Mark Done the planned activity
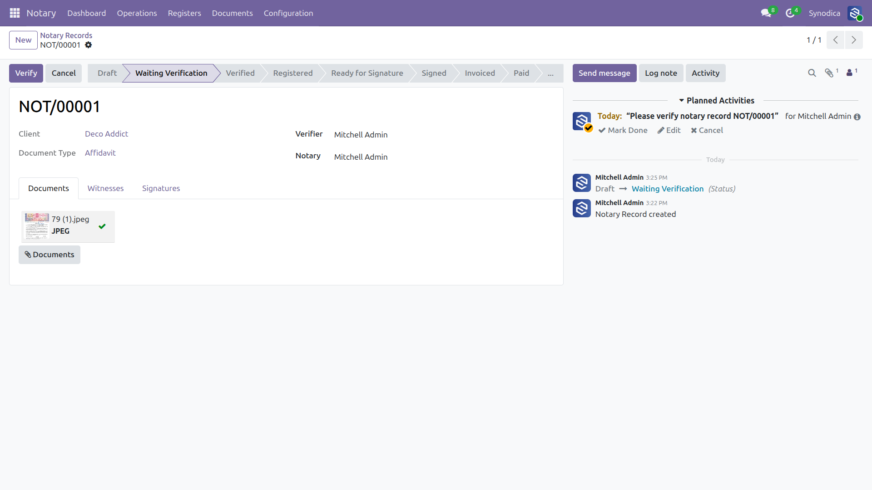This screenshot has width=872, height=490. coord(623,130)
